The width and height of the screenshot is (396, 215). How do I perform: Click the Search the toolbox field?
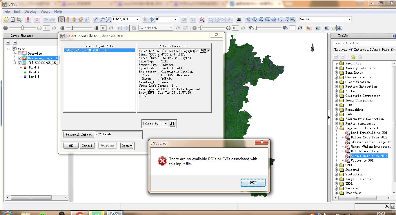(364, 43)
